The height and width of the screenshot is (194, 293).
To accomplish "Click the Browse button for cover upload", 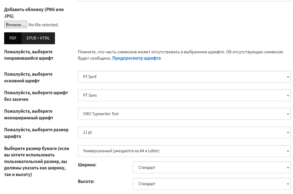I will click(x=16, y=25).
